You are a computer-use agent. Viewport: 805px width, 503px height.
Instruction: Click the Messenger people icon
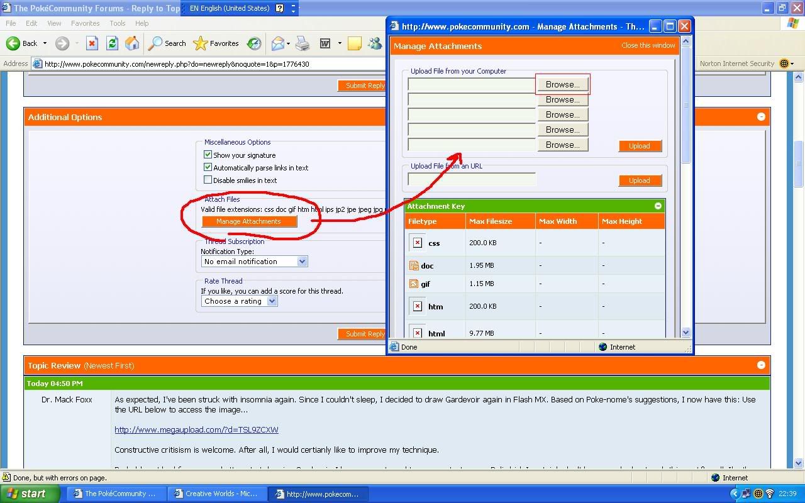[375, 43]
